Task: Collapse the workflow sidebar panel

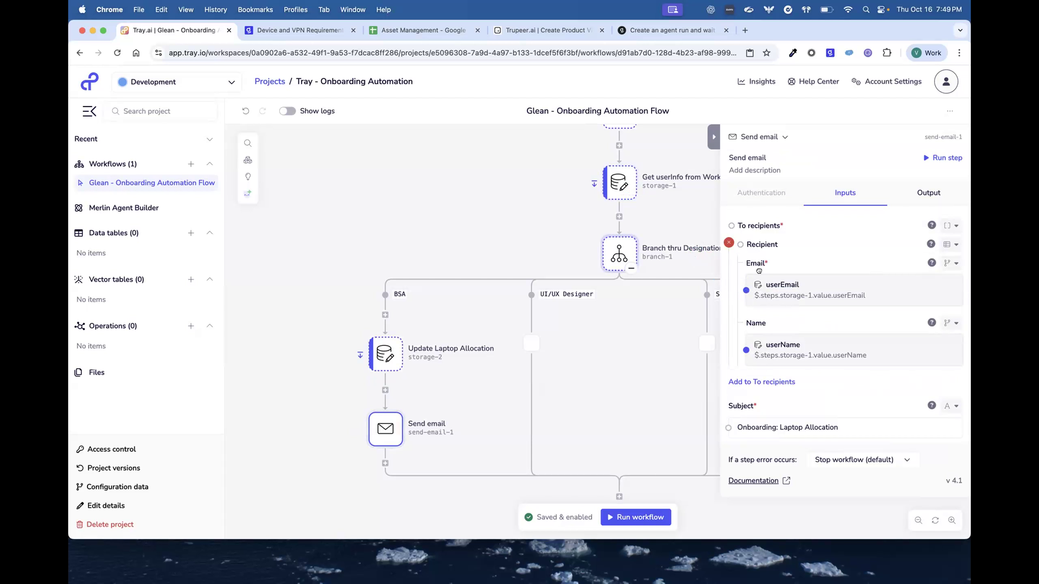Action: click(89, 111)
